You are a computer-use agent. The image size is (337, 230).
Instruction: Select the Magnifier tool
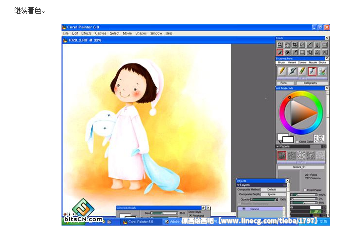pyautogui.click(x=280, y=45)
